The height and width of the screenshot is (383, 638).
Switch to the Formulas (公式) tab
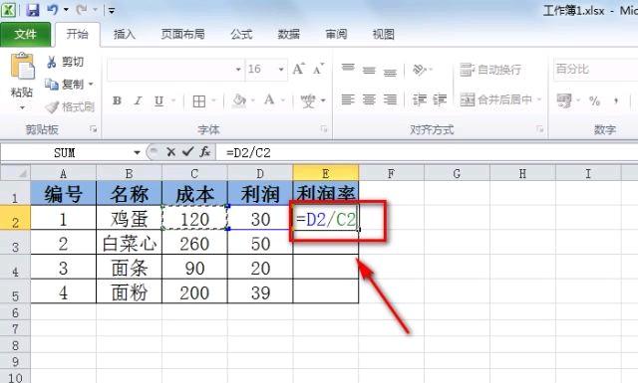tap(241, 34)
